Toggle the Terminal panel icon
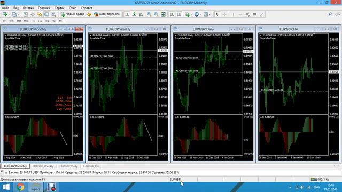This screenshot has height=192, width=342. click(x=46, y=14)
